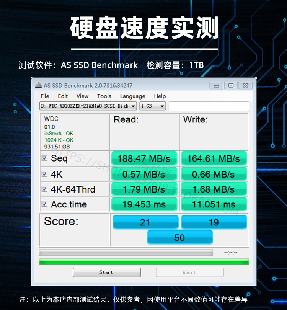Click the 4K-64Thrd write result 1.68 MB/s
The height and width of the screenshot is (310, 287).
pyautogui.click(x=214, y=189)
